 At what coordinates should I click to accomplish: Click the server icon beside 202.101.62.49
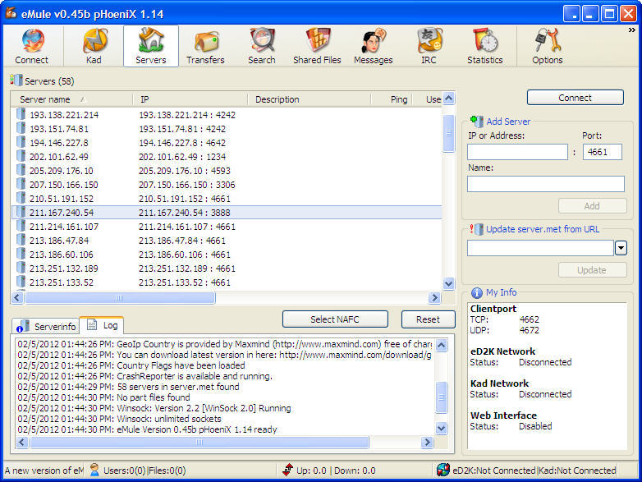[x=21, y=156]
